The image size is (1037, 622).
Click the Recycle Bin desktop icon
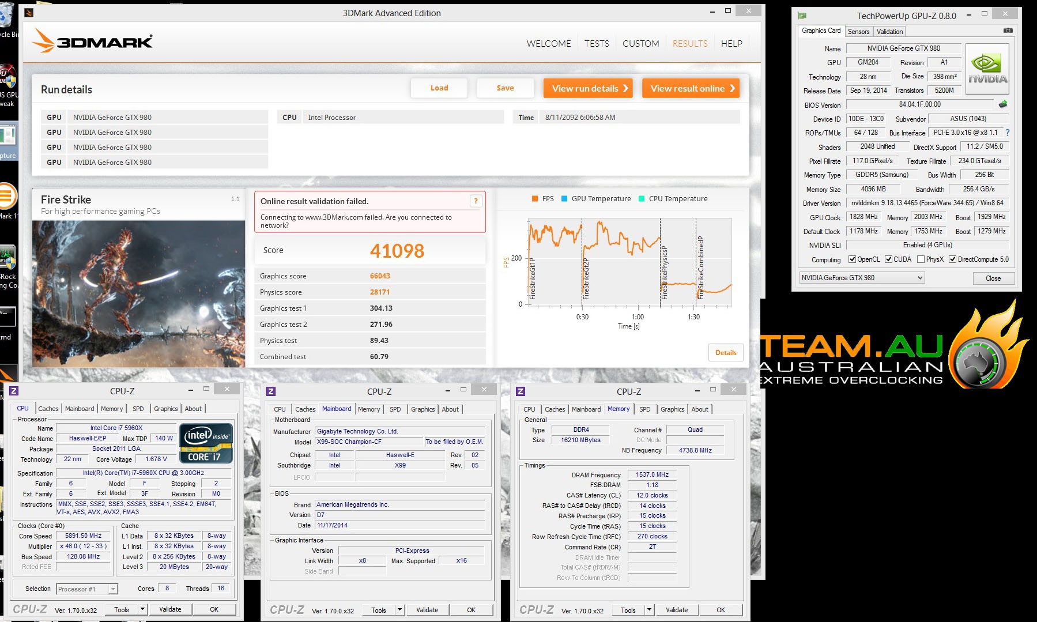[x=7, y=20]
